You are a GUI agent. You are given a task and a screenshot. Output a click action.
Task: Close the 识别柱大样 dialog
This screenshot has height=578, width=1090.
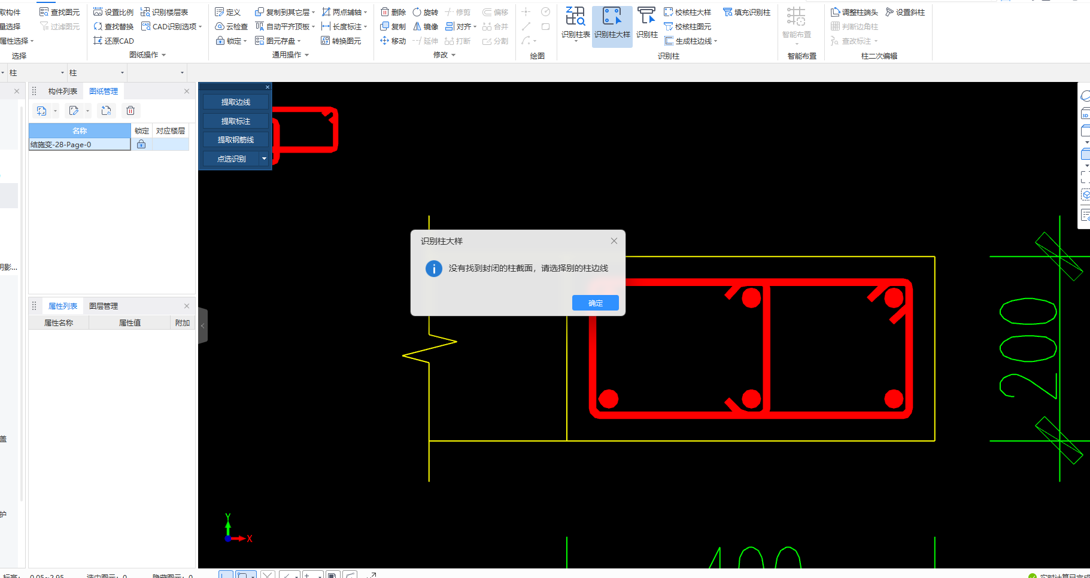(614, 241)
